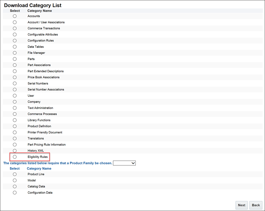The image size is (265, 211).
Task: Click the Next button
Action: (241, 205)
